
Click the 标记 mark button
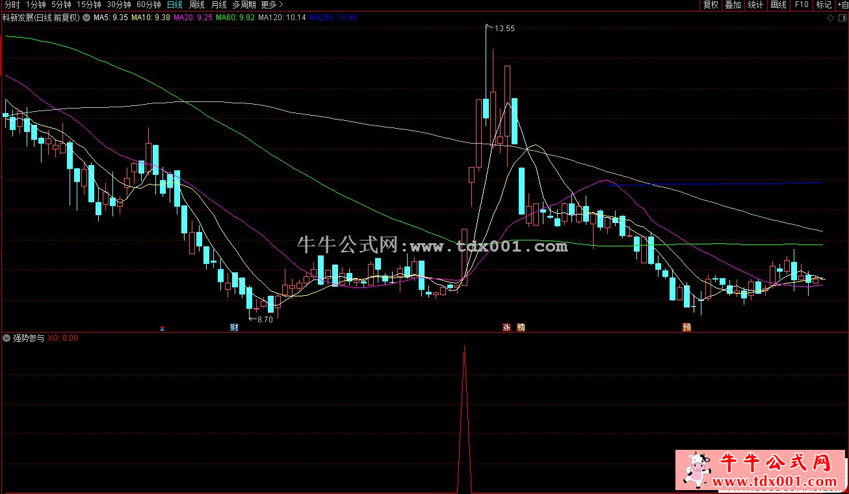pyautogui.click(x=824, y=5)
